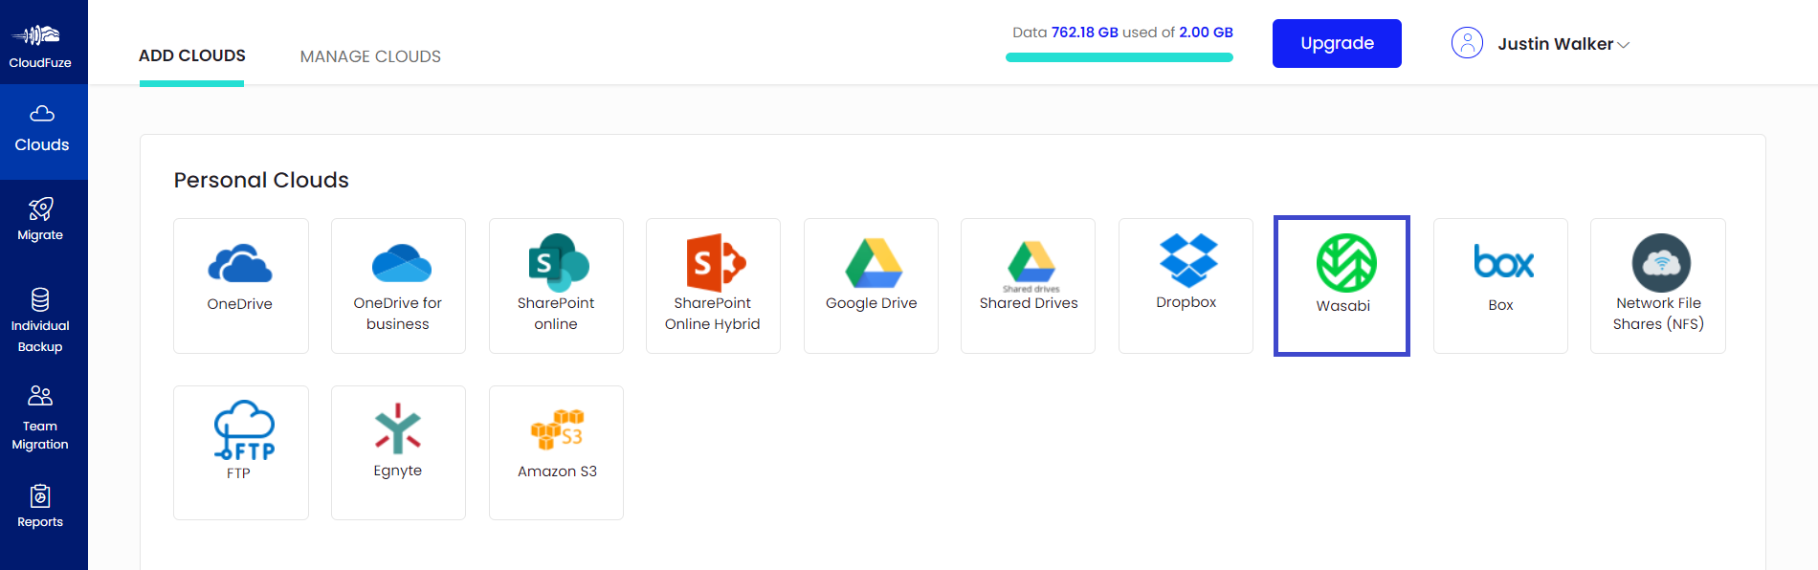The width and height of the screenshot is (1818, 570).
Task: Select the FTP cloud
Action: (241, 452)
